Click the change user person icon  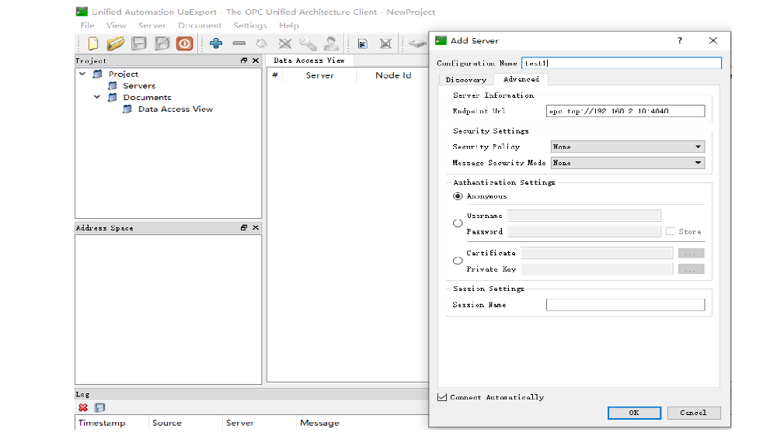tap(330, 43)
